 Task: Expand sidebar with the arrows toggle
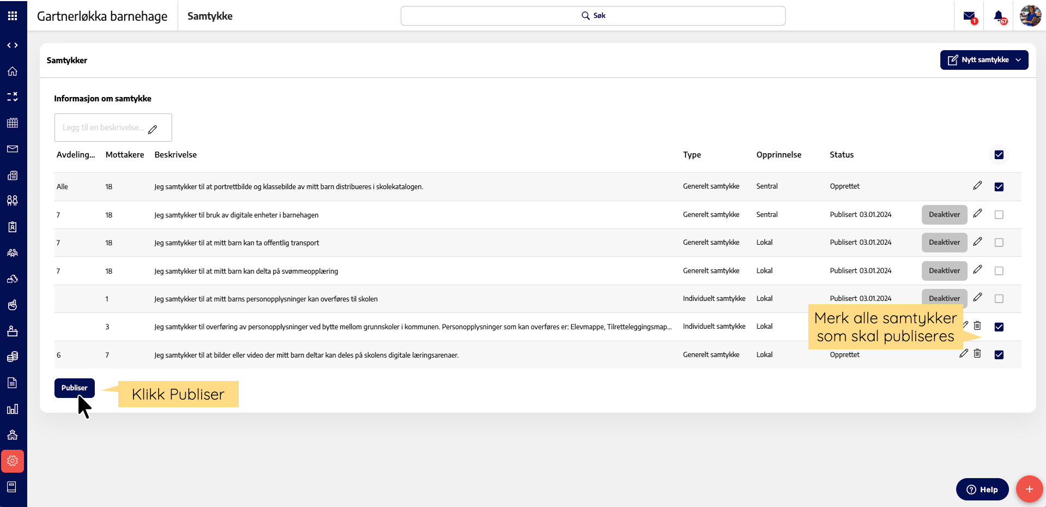[13, 45]
